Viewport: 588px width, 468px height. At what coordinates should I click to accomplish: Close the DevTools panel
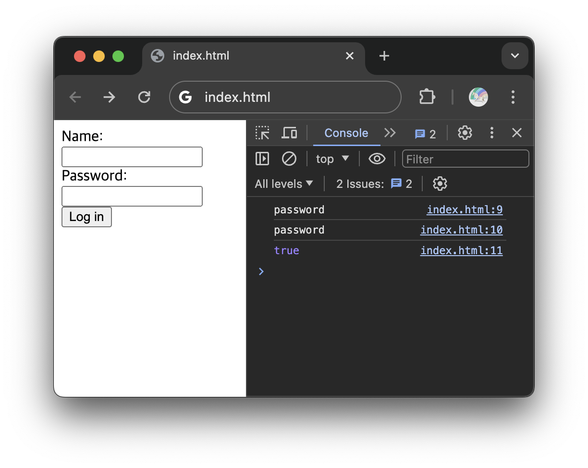[x=517, y=133]
